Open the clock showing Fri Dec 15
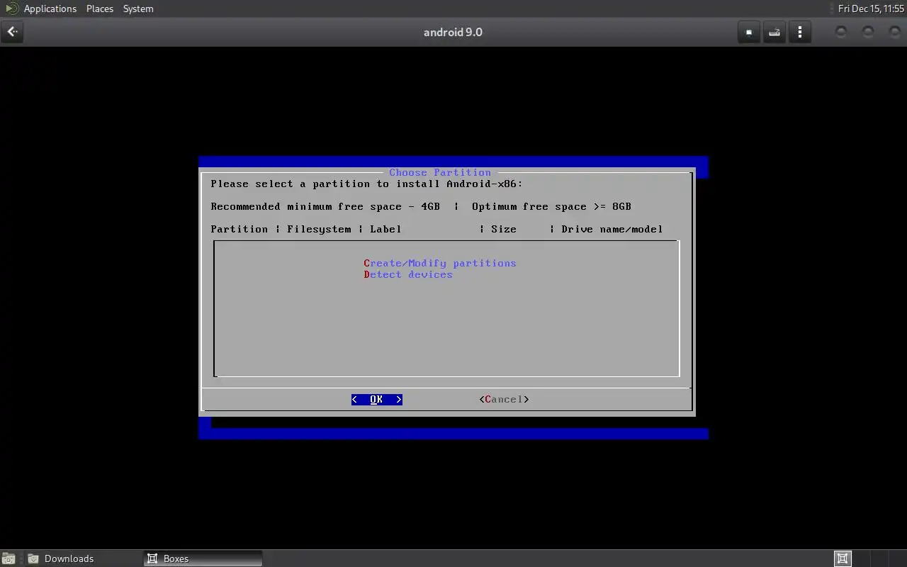The image size is (907, 567). click(x=871, y=9)
